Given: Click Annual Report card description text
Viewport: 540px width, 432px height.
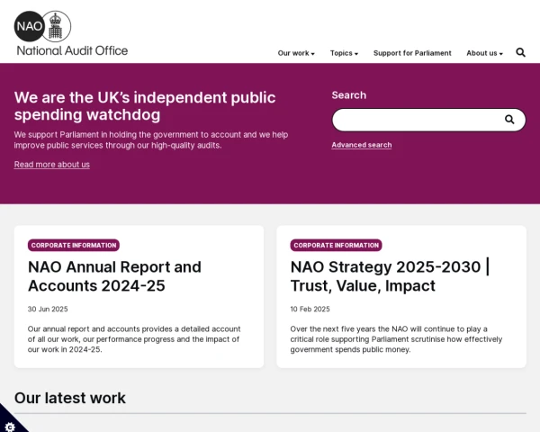Looking at the screenshot, I should coord(134,339).
